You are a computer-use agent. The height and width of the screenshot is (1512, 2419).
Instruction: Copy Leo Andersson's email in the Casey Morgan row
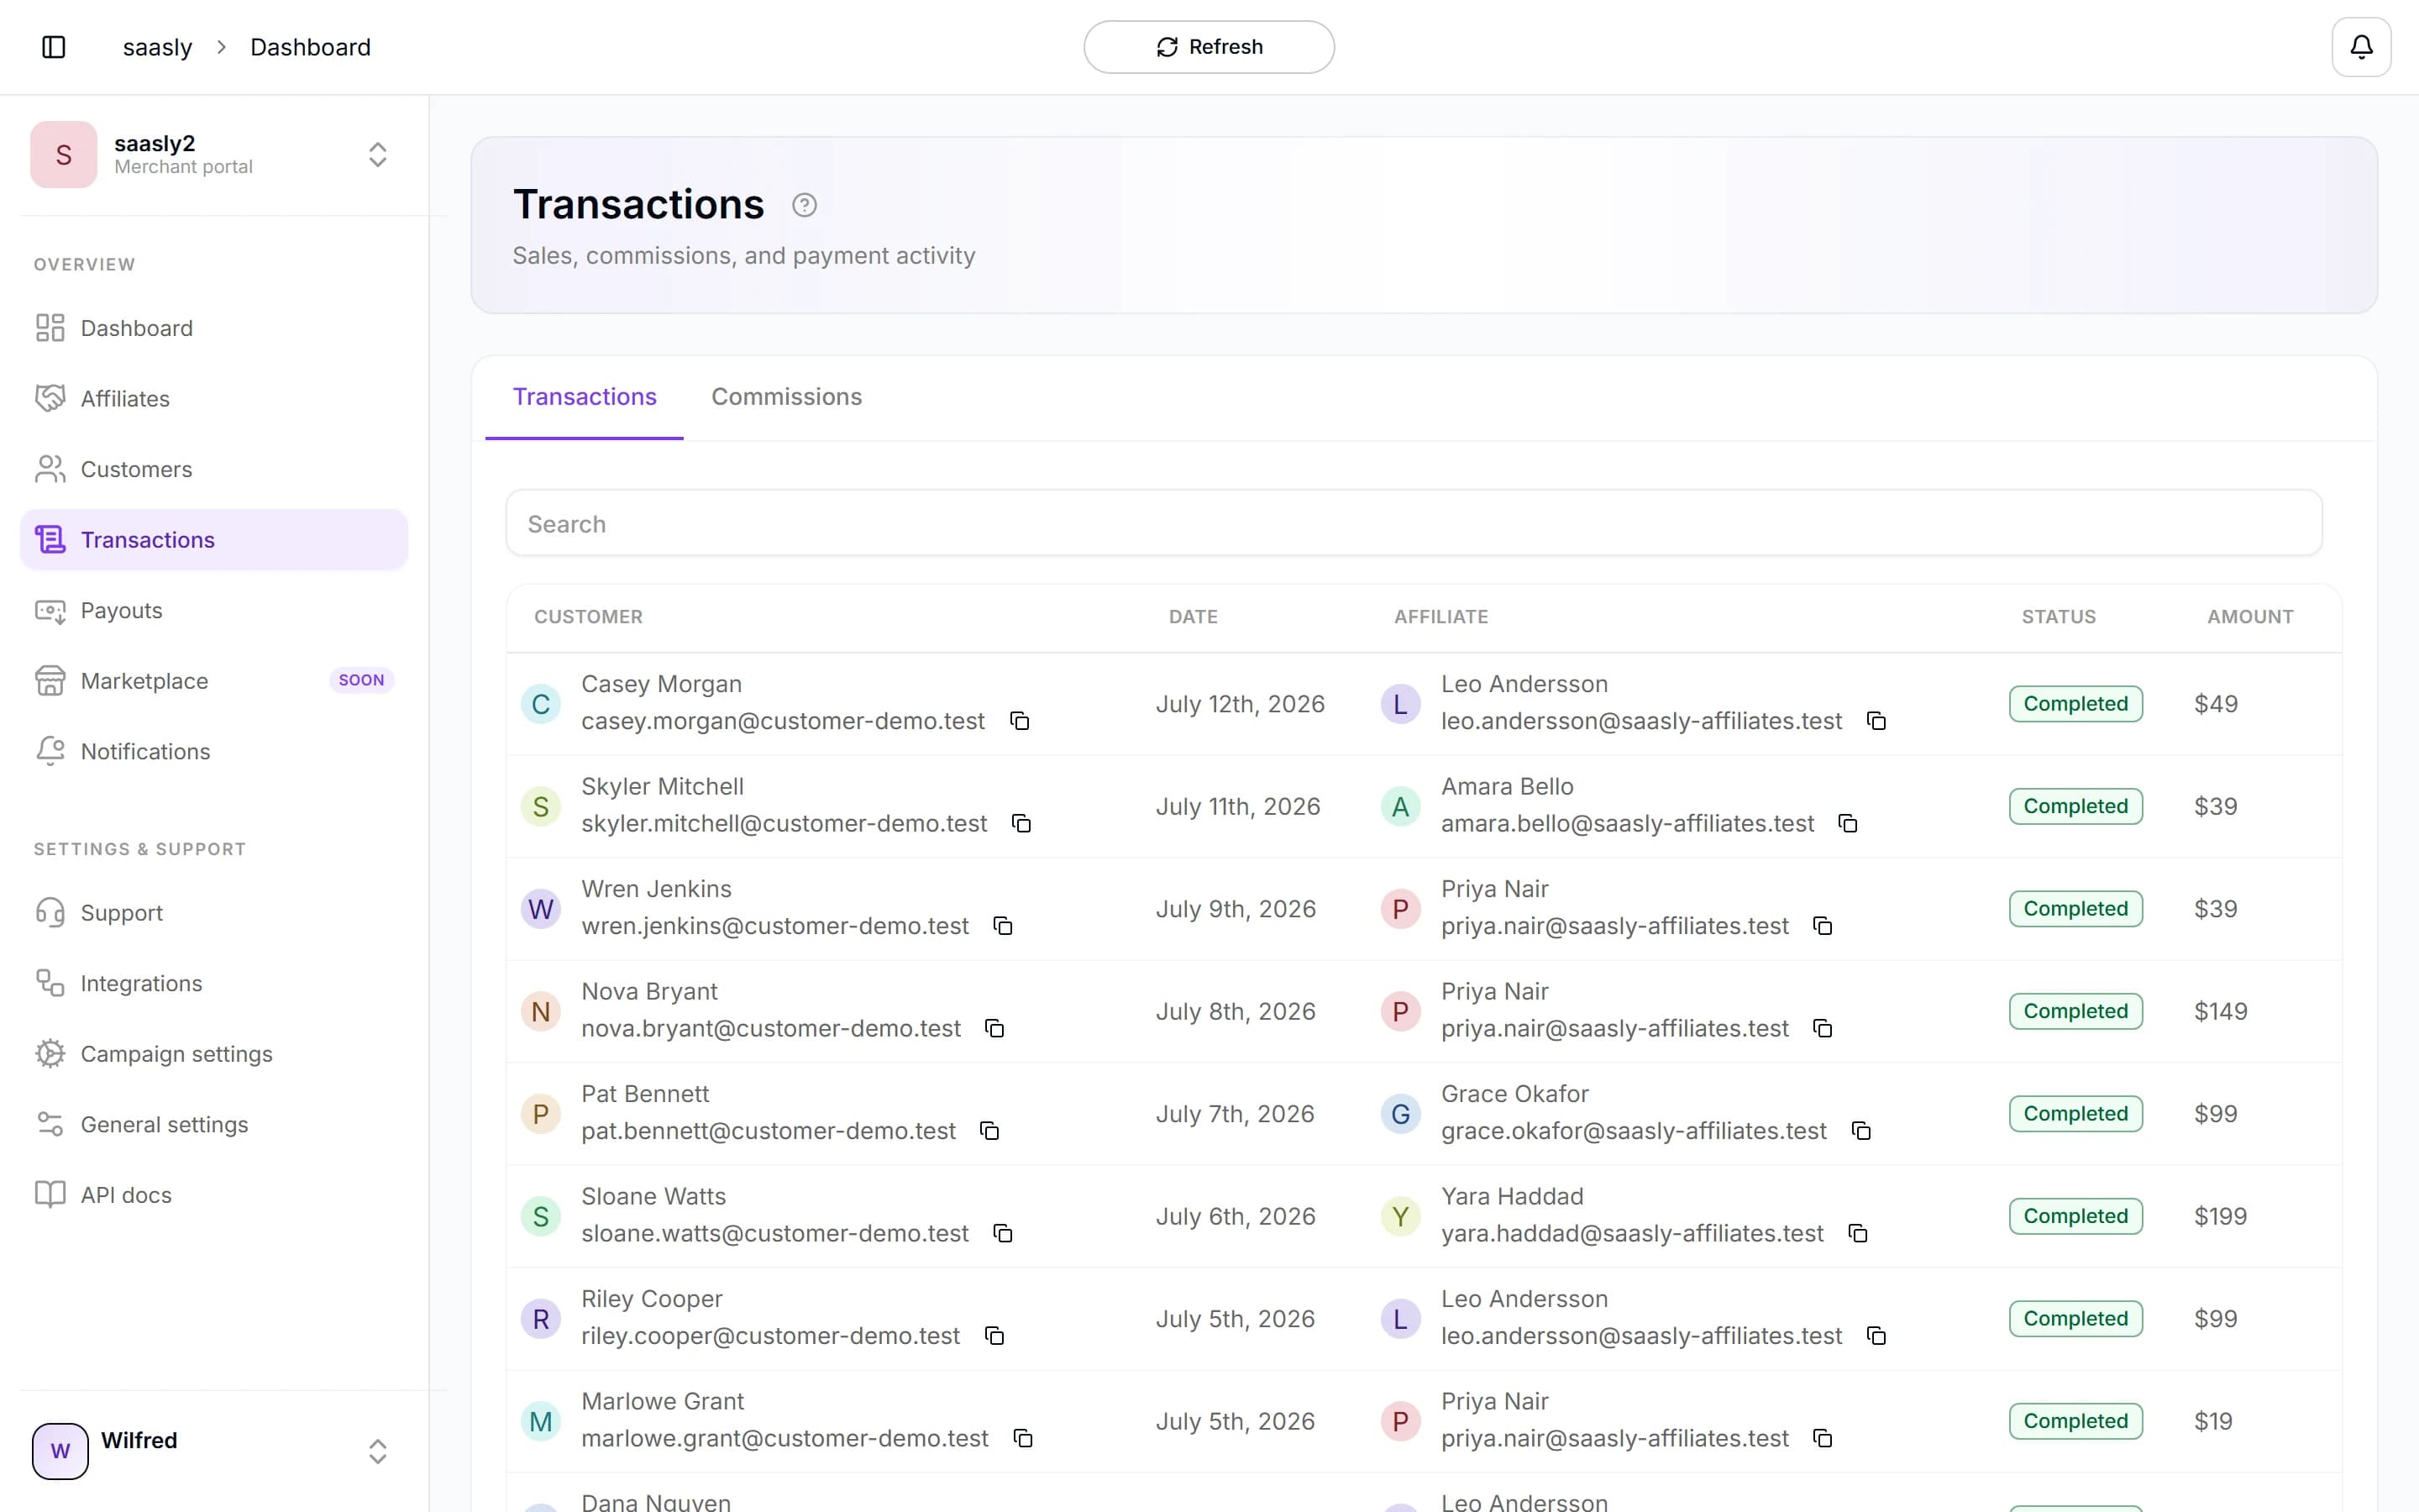coord(1876,721)
